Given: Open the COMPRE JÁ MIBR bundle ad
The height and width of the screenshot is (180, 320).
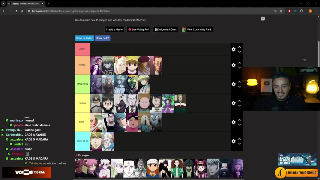Looking at the screenshot, I should [x=297, y=159].
